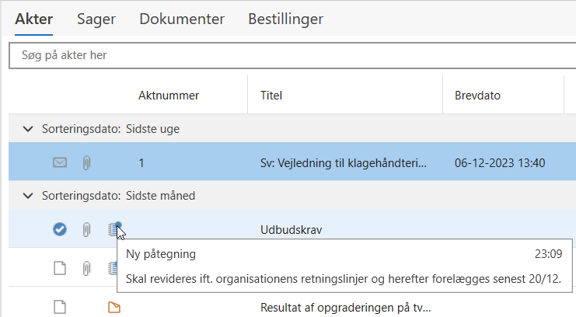576x317 pixels.
Task: Uncheck the blue checkmark on the Udbudskrav row
Action: pos(60,229)
